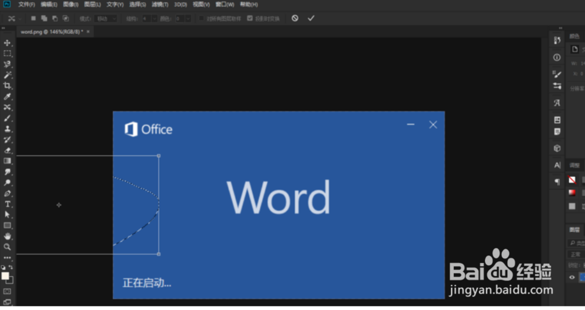Reset to default foreground and background colors

coord(4,267)
